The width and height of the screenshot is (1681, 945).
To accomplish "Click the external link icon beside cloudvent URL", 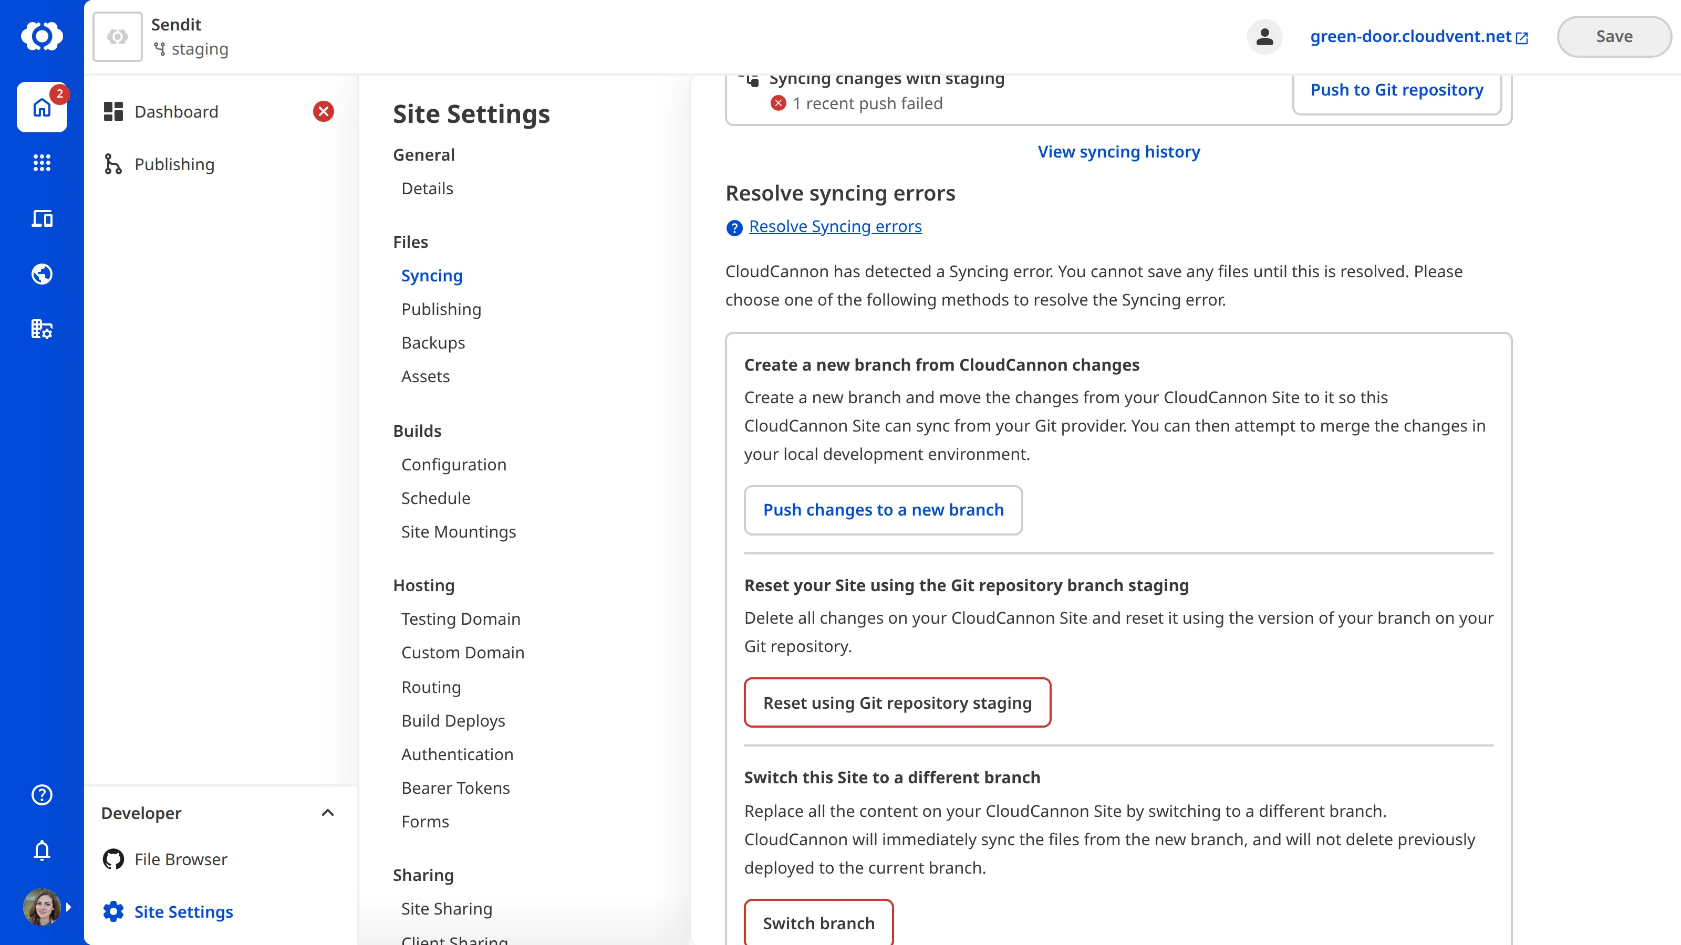I will (x=1522, y=38).
